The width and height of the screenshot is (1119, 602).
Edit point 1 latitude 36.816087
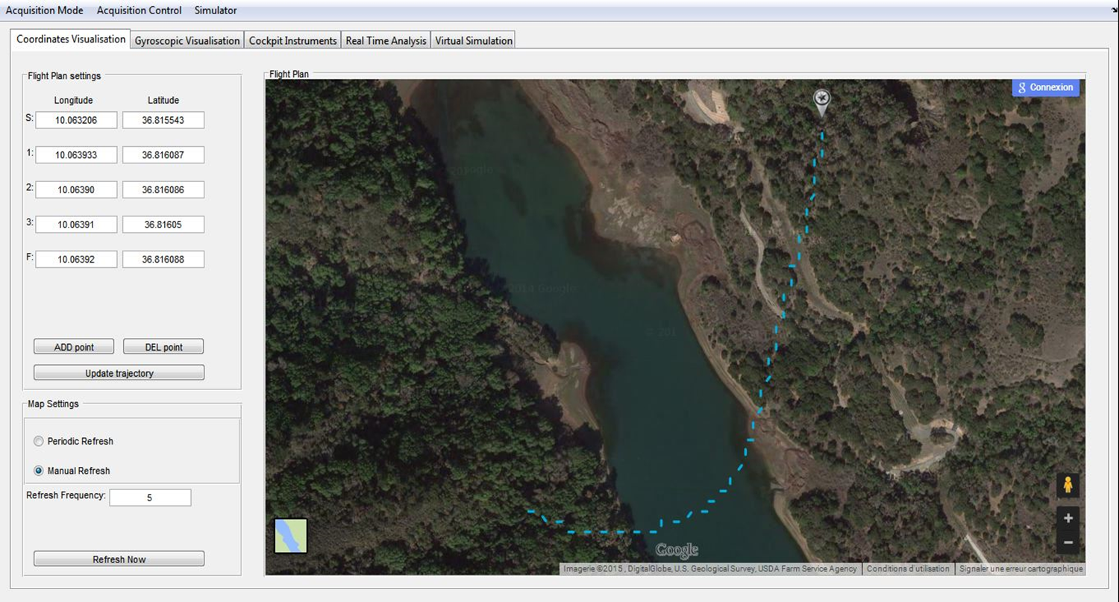163,155
